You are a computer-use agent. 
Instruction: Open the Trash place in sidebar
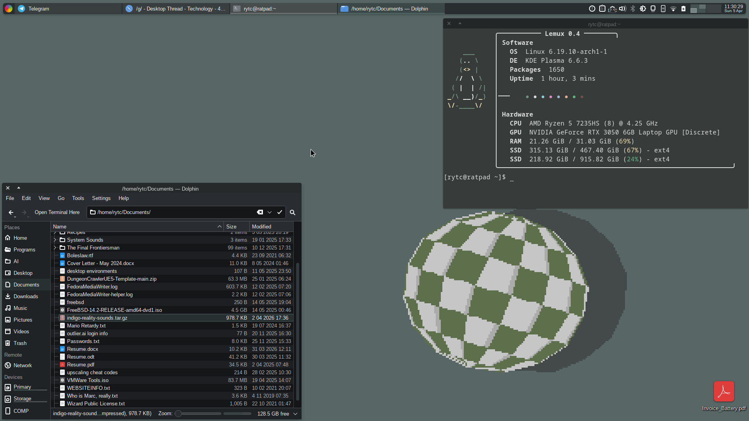pos(20,343)
